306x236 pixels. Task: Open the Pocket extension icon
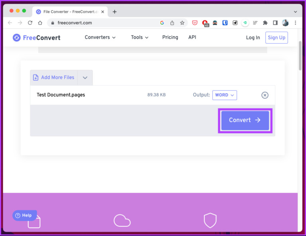tap(195, 23)
